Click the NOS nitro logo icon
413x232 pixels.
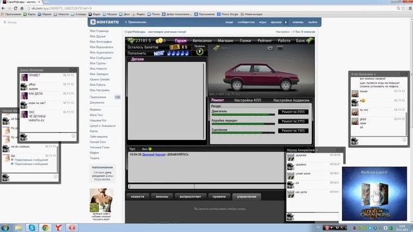[159, 53]
